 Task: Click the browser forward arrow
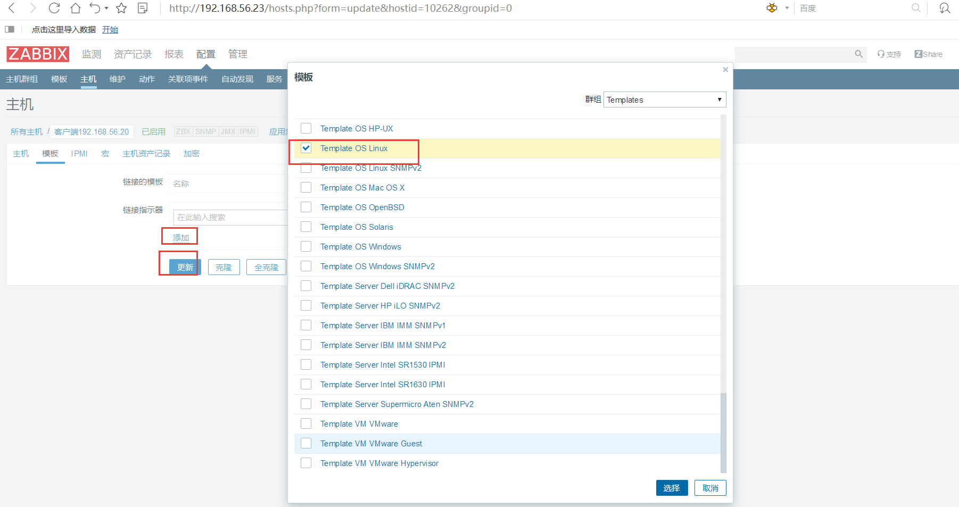33,8
